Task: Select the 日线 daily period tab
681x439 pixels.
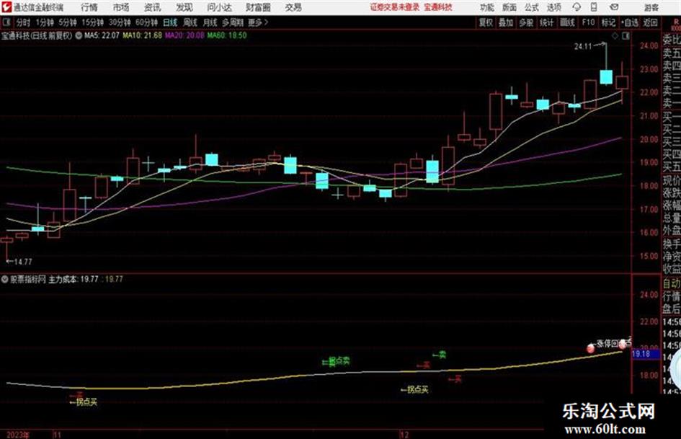Action: [170, 22]
